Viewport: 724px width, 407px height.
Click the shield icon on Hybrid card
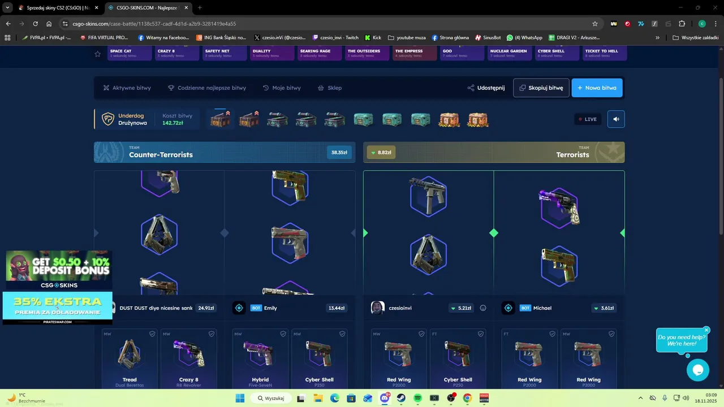283,334
